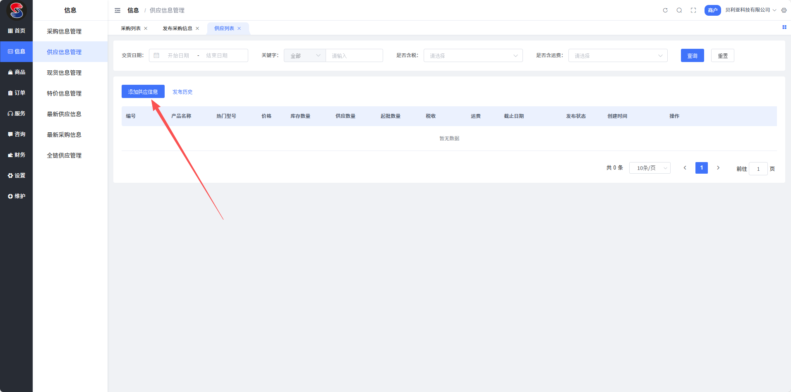The image size is (791, 392).
Task: Select 现货信息管理 menu item
Action: coord(64,73)
